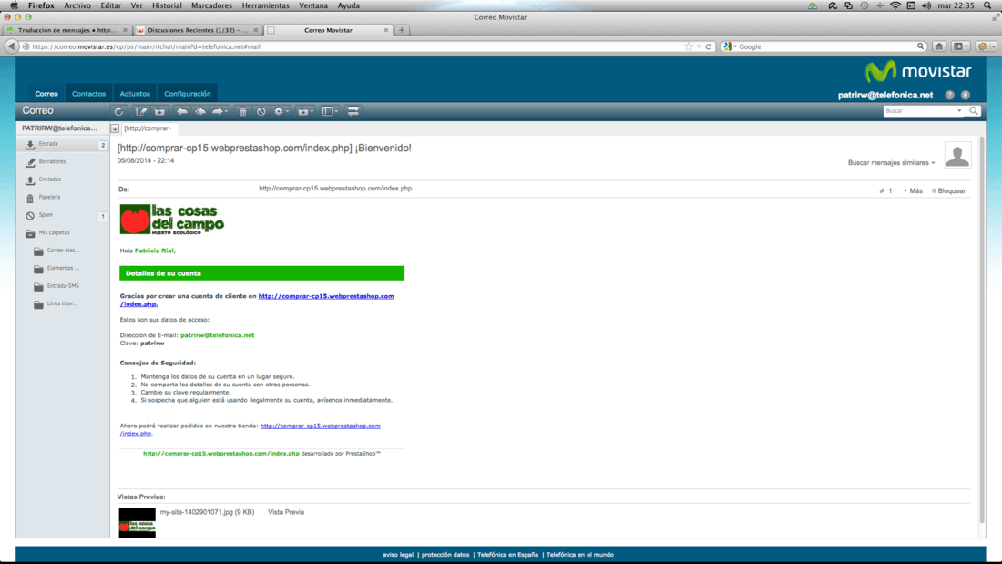The width and height of the screenshot is (1002, 564).
Task: Open the Historial menu in menu bar
Action: (167, 5)
